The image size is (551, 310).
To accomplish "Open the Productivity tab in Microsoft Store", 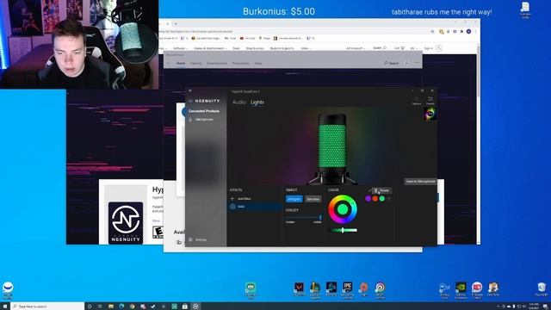I will coord(241,63).
